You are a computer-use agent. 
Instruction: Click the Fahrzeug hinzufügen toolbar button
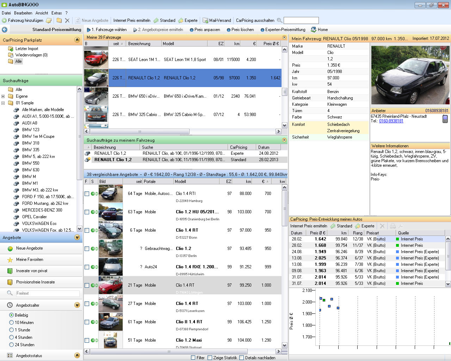[x=23, y=20]
